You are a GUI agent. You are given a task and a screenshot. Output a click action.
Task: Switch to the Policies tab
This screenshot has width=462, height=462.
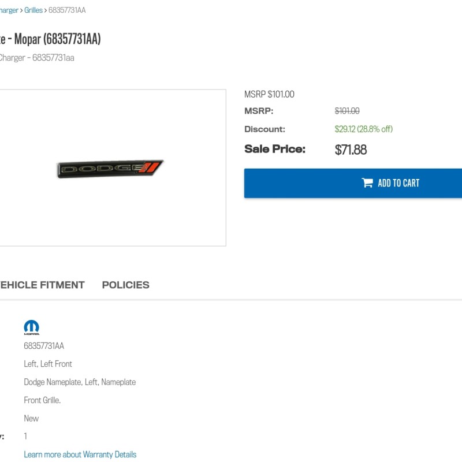[x=125, y=285]
